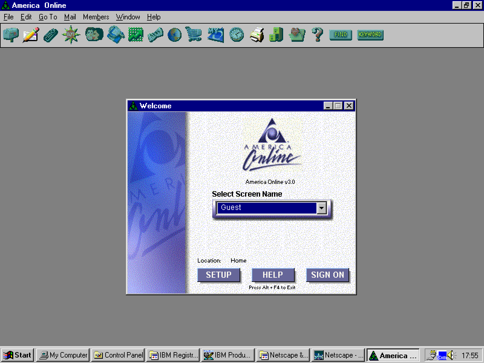Click the File Search floppy disks icon
This screenshot has height=363, width=484.
pos(116,35)
